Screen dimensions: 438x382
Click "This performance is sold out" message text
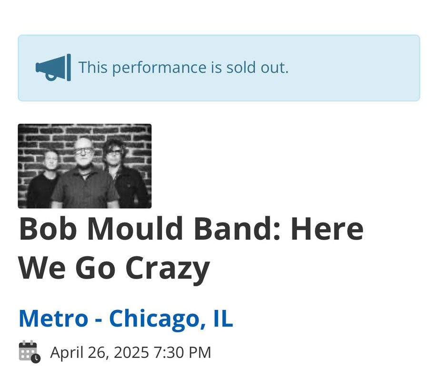point(183,68)
